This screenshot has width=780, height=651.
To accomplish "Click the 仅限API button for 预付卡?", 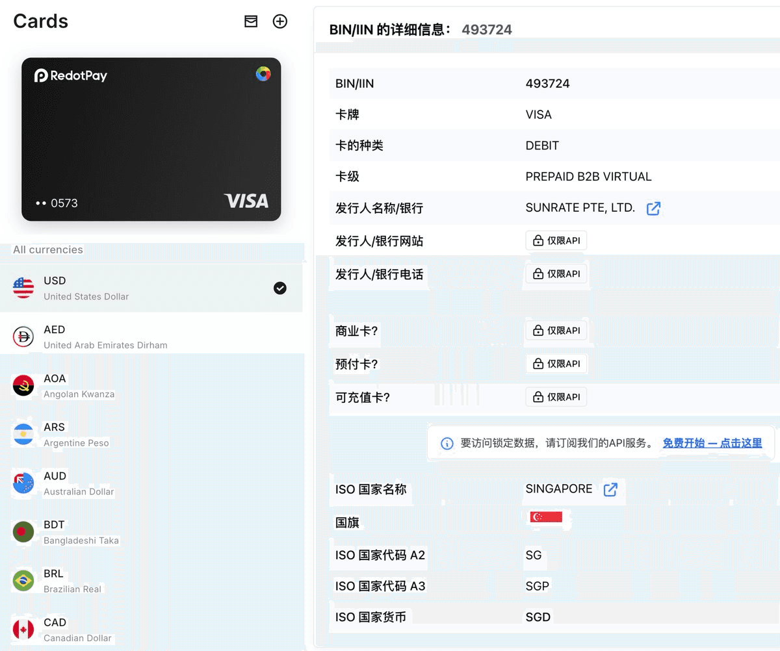I will pos(556,364).
